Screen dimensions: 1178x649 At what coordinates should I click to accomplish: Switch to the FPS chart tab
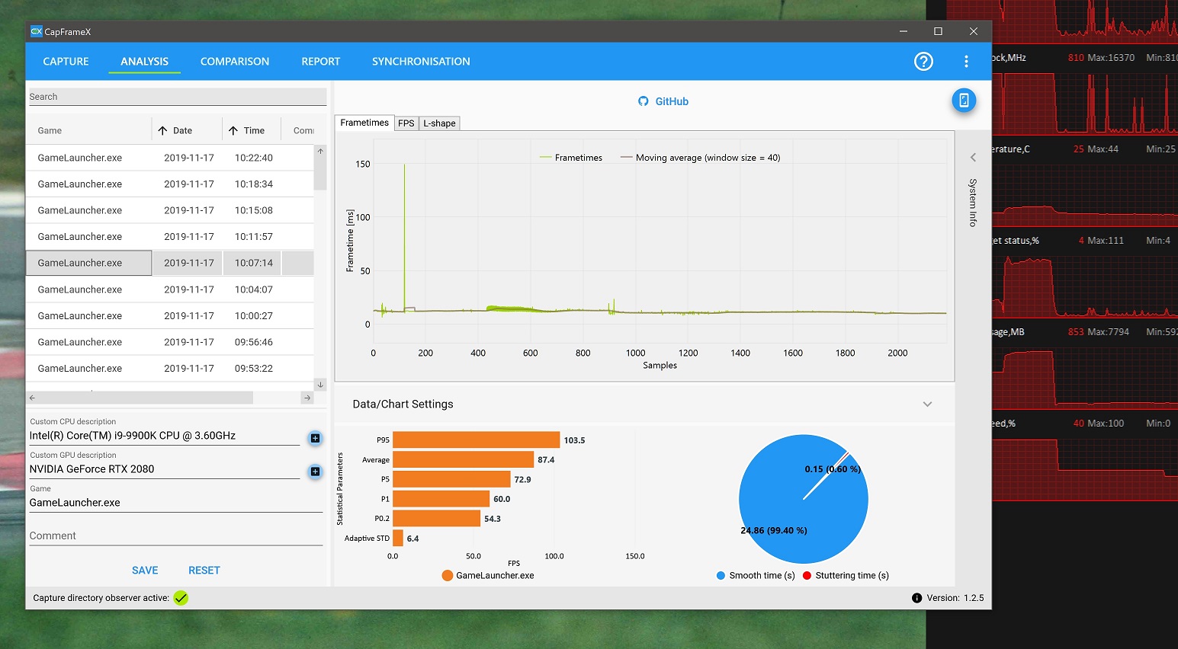[406, 123]
